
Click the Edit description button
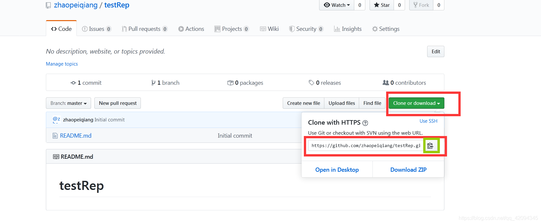(436, 51)
